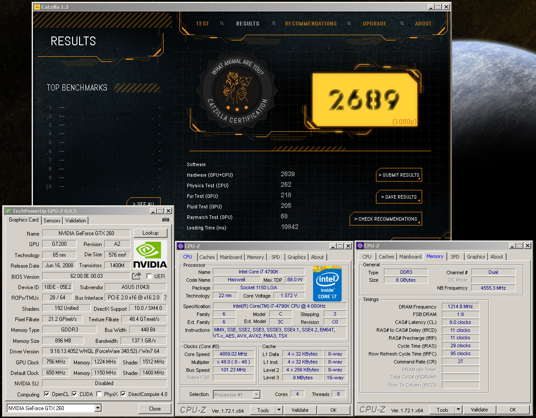Open Mainboard tab in left CPU-Z window
Screen dimensions: 536x418
click(x=231, y=257)
